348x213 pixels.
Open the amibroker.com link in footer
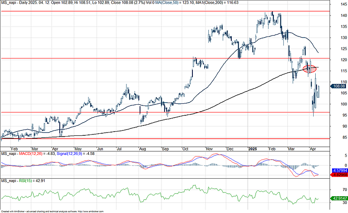(90, 211)
